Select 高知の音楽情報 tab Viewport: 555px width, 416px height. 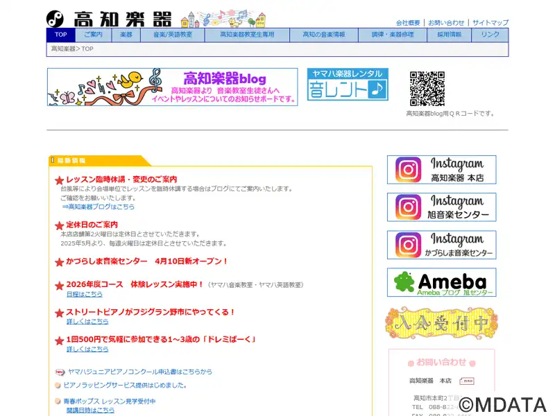tap(324, 35)
